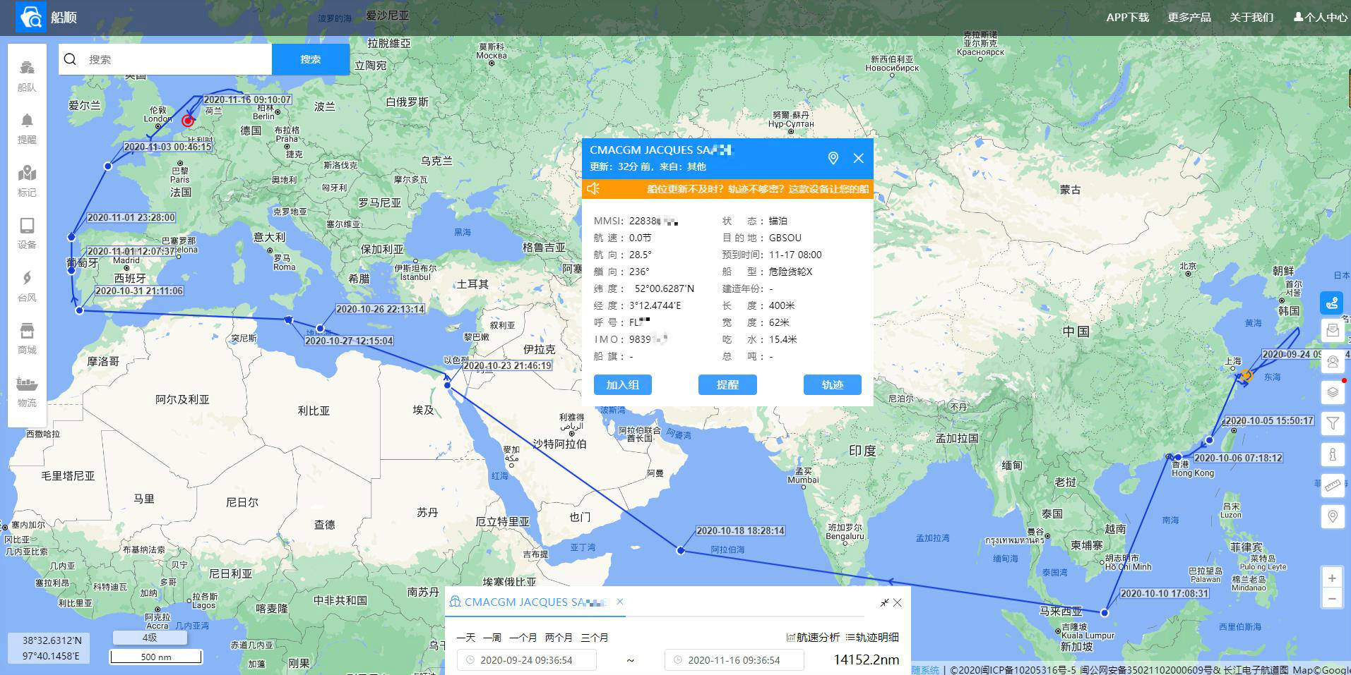Click track marker labeled 2020-10-18 18:28:14
This screenshot has height=675, width=1351.
[x=681, y=550]
